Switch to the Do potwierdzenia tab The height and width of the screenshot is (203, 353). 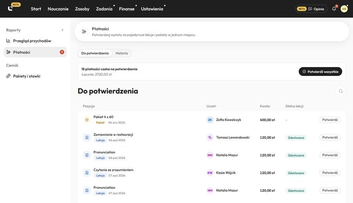coord(95,53)
